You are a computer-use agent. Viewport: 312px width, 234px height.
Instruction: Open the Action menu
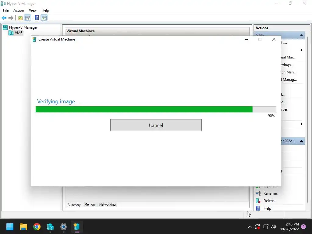pyautogui.click(x=19, y=10)
